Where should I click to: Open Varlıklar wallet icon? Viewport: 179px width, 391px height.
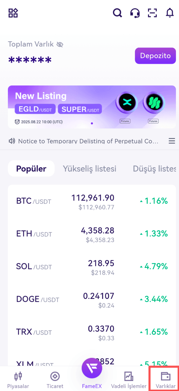tap(166, 375)
